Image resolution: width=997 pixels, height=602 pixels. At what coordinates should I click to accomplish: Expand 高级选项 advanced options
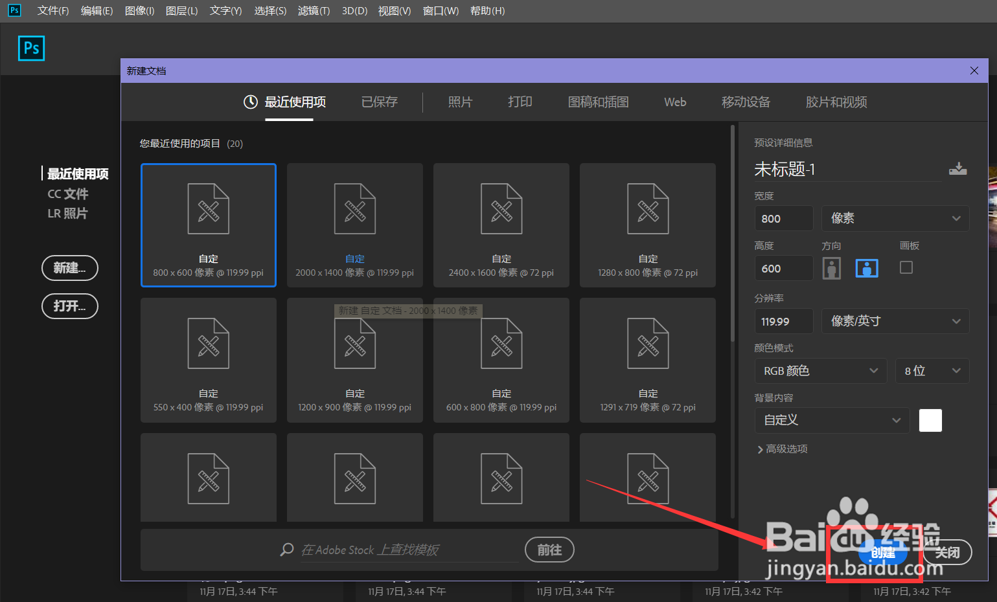pyautogui.click(x=783, y=449)
